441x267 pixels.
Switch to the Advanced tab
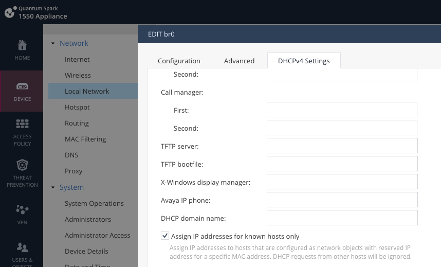pos(239,61)
